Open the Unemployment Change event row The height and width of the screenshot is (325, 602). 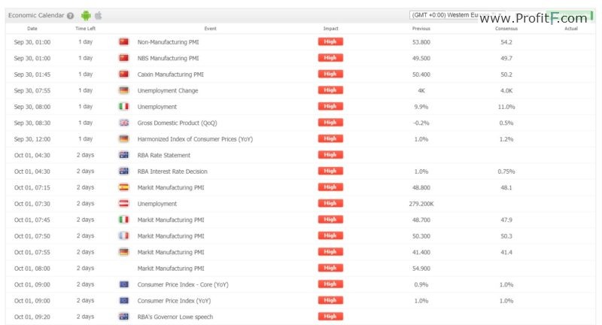point(300,90)
